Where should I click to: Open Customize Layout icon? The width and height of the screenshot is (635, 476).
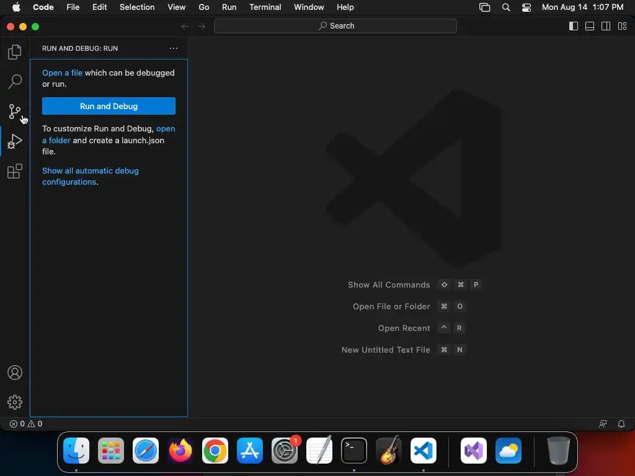[x=623, y=26]
